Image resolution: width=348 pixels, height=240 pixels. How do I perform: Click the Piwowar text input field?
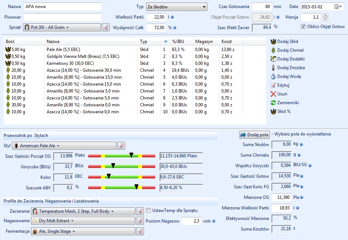point(63,17)
